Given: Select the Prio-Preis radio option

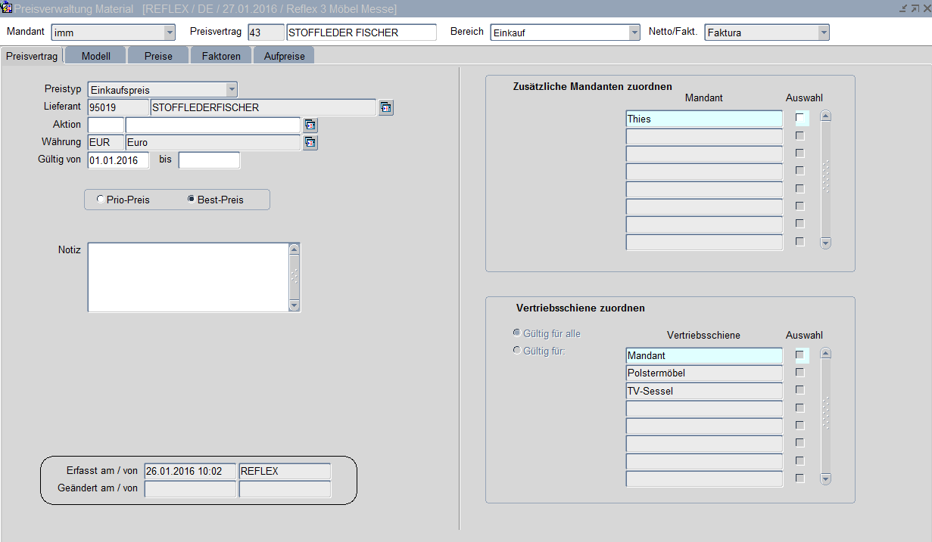Looking at the screenshot, I should (101, 200).
